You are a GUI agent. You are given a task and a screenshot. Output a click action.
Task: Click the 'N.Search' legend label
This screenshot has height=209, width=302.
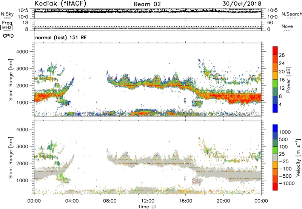291,14
